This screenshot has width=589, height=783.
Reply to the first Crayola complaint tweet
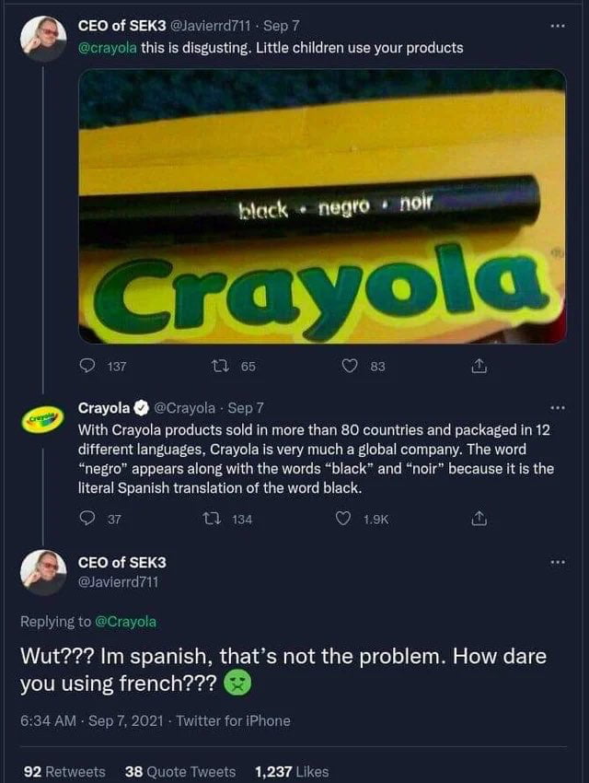click(x=89, y=367)
